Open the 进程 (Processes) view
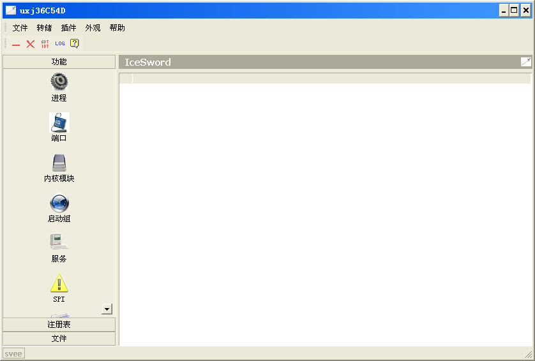The height and width of the screenshot is (361, 535). pyautogui.click(x=59, y=82)
